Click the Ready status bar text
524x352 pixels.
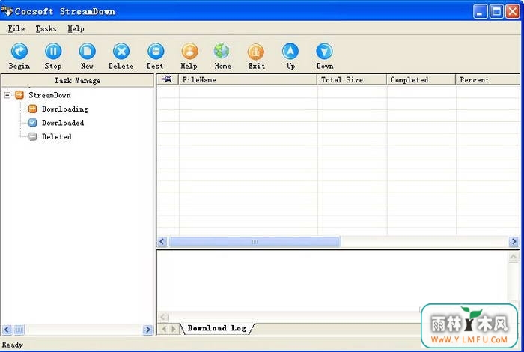coord(13,345)
